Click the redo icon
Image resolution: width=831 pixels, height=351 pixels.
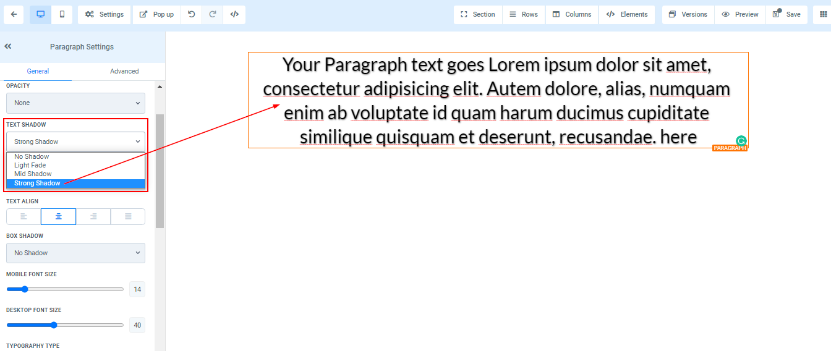click(x=213, y=14)
